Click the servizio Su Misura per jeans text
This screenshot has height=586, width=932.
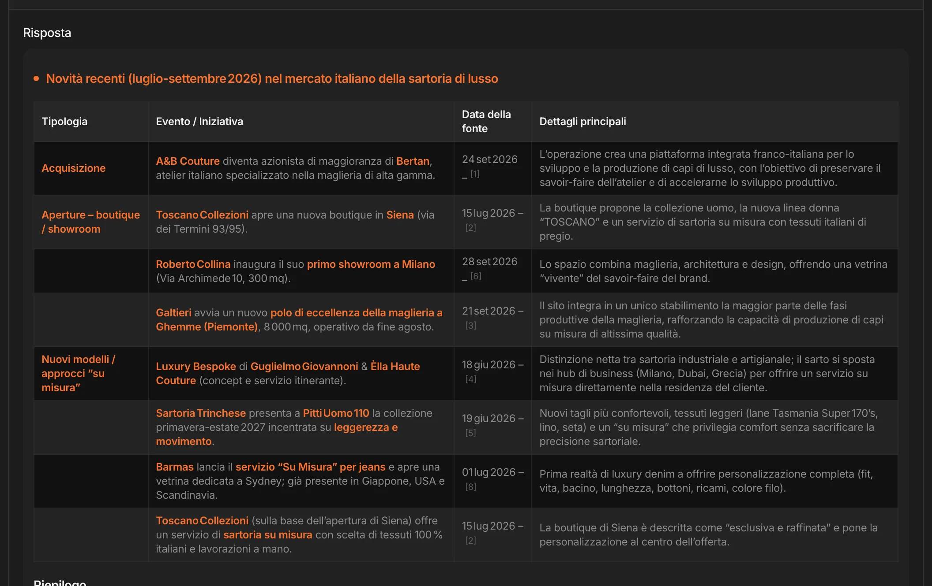pyautogui.click(x=310, y=467)
